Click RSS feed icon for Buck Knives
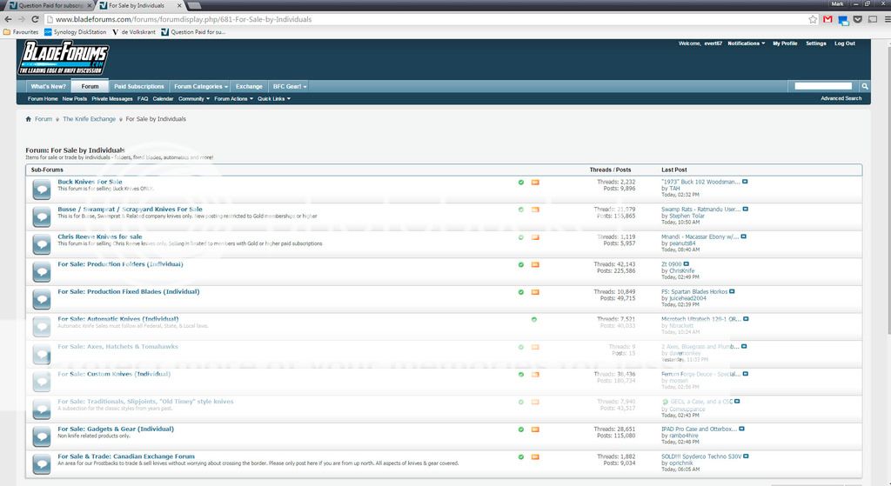The width and height of the screenshot is (891, 486). (x=535, y=183)
